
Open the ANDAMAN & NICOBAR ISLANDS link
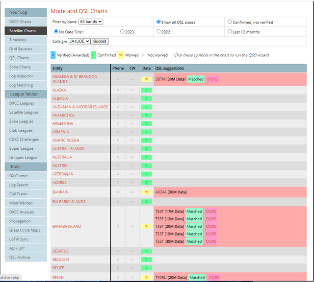click(80, 107)
